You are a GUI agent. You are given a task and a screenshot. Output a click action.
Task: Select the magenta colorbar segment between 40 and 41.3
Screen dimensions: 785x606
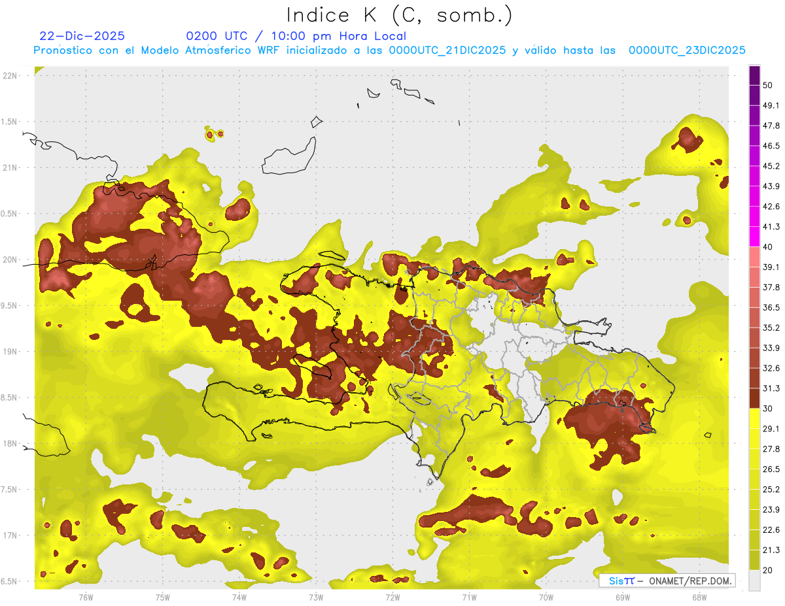[754, 237]
